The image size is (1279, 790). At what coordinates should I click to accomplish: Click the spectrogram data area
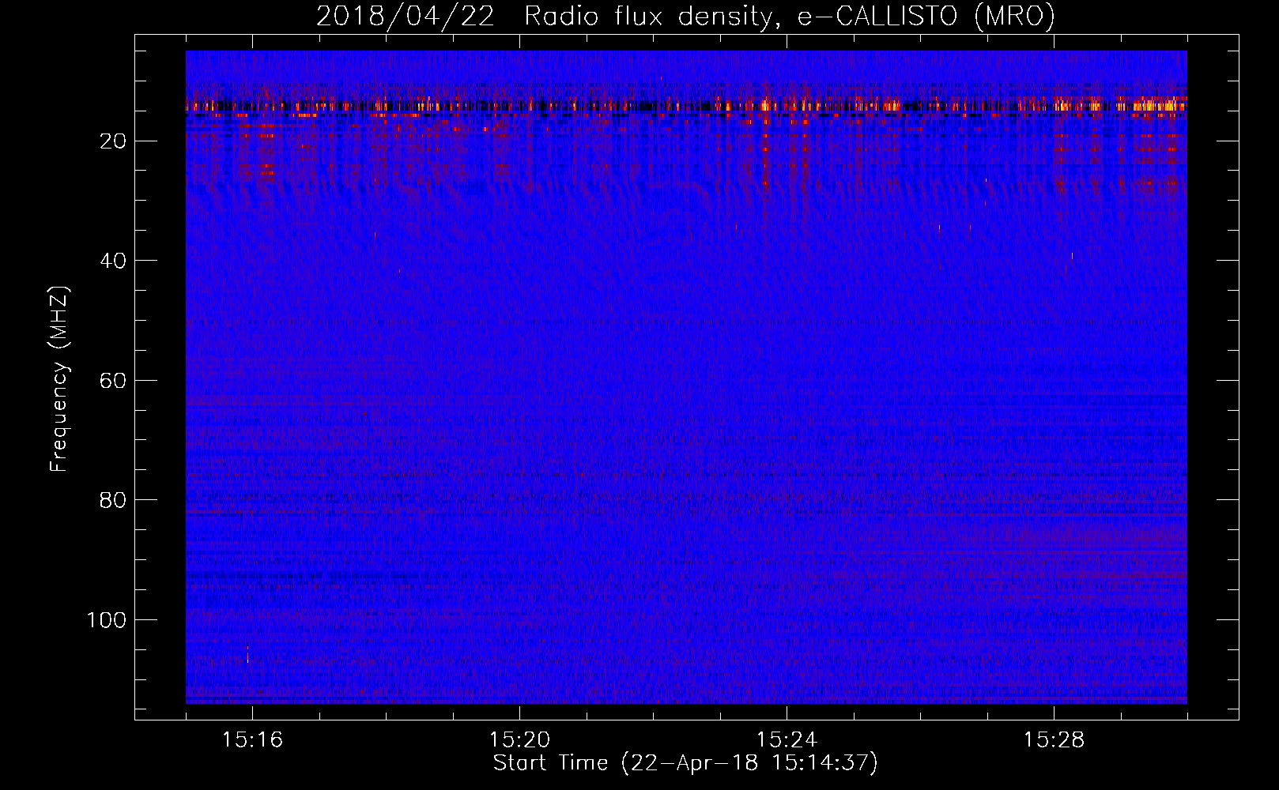pos(686,377)
